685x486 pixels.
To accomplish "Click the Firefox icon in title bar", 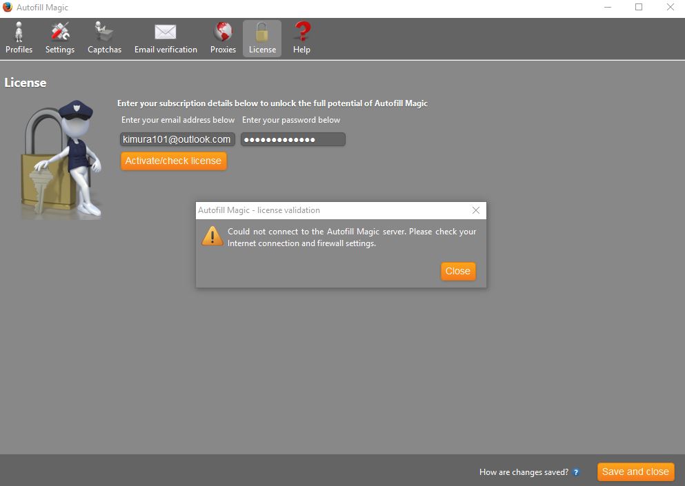I will coord(8,7).
